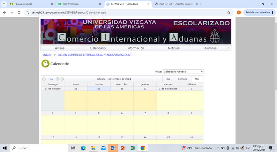The image size is (277, 152).
Task: Open the notification center icon
Action: pyautogui.click(x=270, y=148)
